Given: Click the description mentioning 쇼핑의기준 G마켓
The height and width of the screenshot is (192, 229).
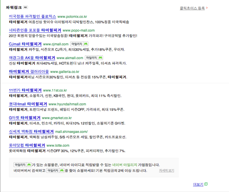Looking at the screenshot, I should pos(67,123).
